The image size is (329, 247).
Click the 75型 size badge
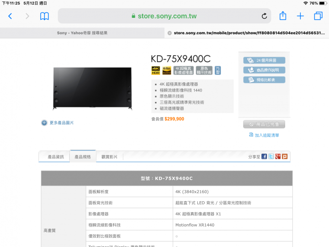click(x=218, y=70)
